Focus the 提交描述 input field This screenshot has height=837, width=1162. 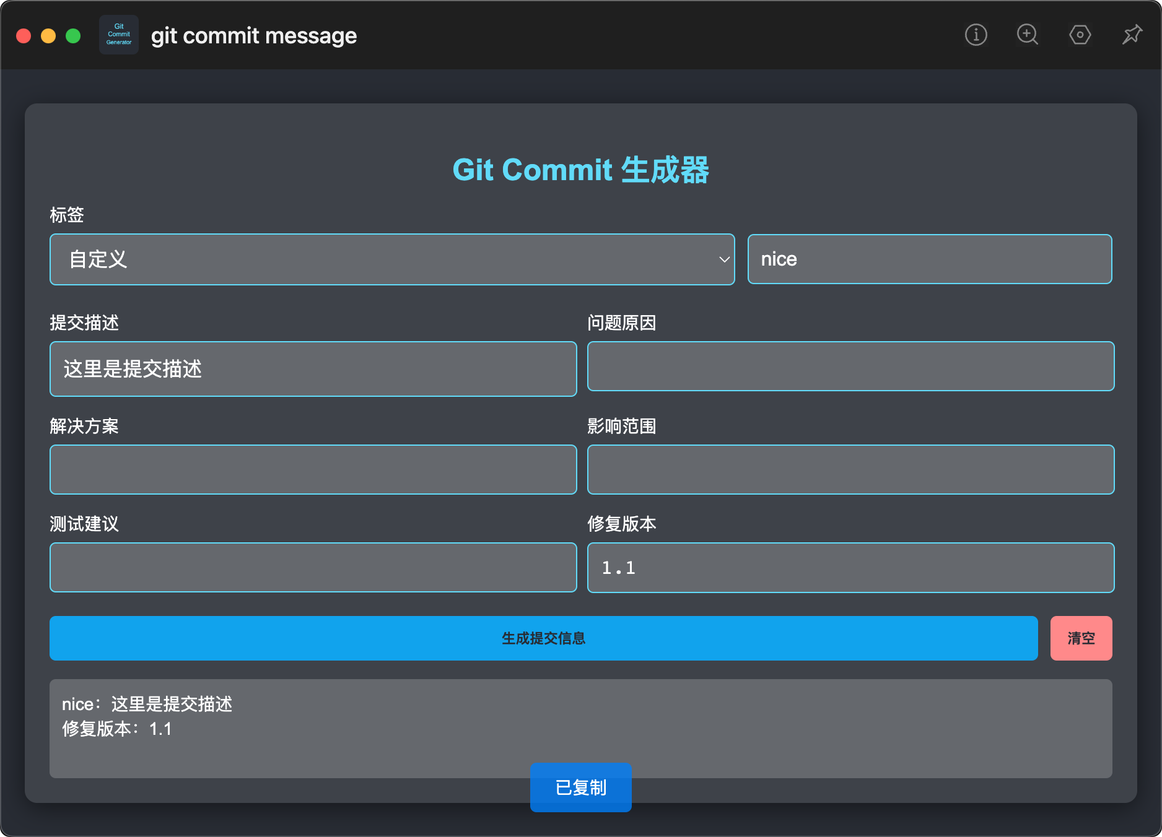click(x=313, y=369)
